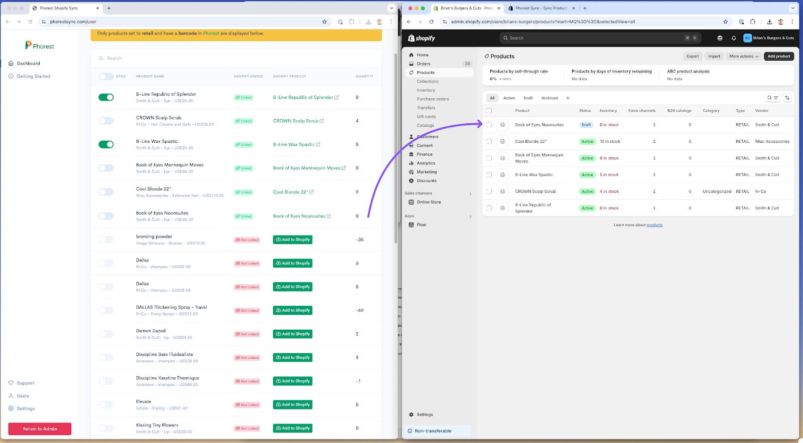Open external link icon beside CROWN Scalp Scrub

[322, 121]
